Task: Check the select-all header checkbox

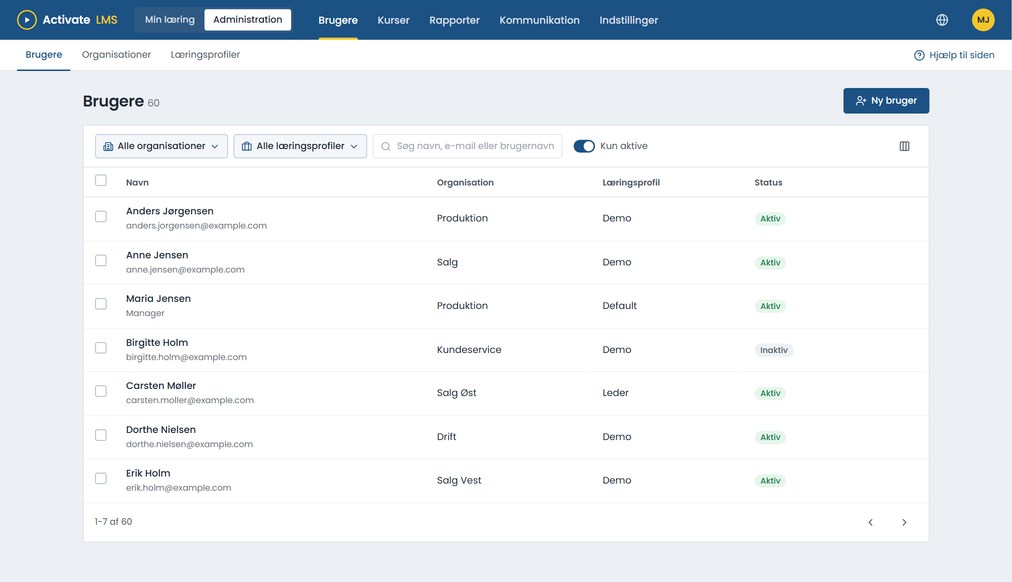Action: click(101, 180)
